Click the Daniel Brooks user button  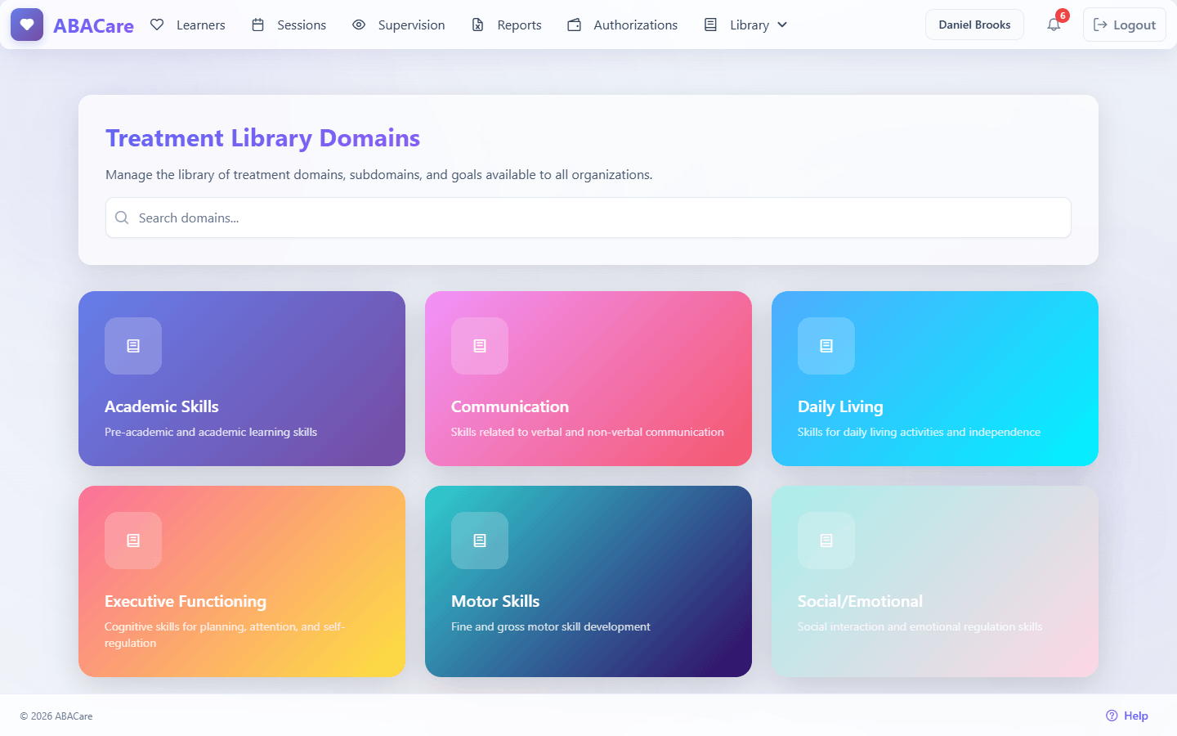point(974,25)
